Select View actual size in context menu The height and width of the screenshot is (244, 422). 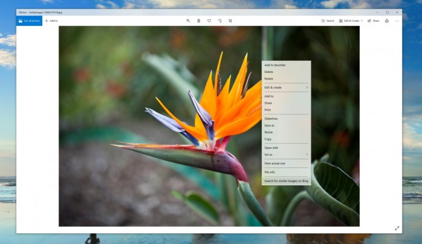(286, 163)
